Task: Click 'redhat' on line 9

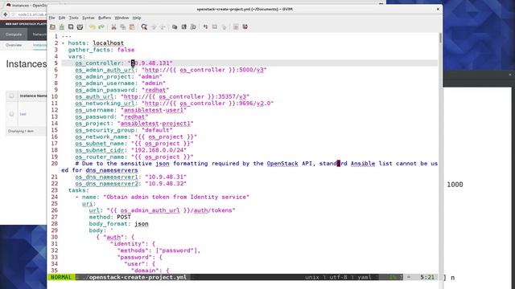Action: [155, 90]
